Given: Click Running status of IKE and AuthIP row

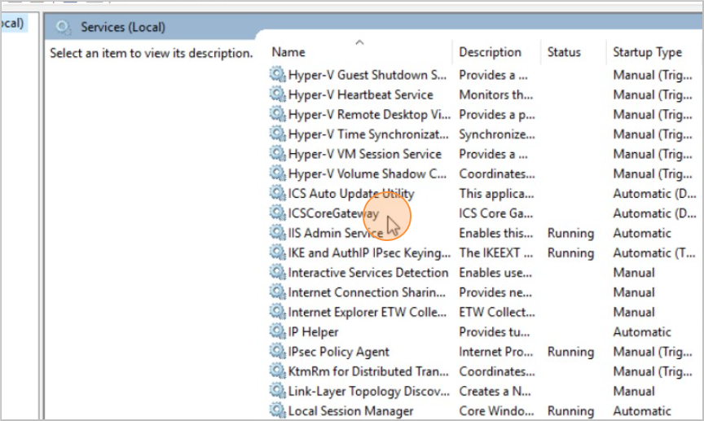Looking at the screenshot, I should (570, 252).
